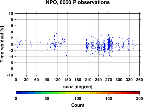Viewport: 143px width, 107px height.
Task: Click the colorbar tick label 50
Action: point(47,98)
